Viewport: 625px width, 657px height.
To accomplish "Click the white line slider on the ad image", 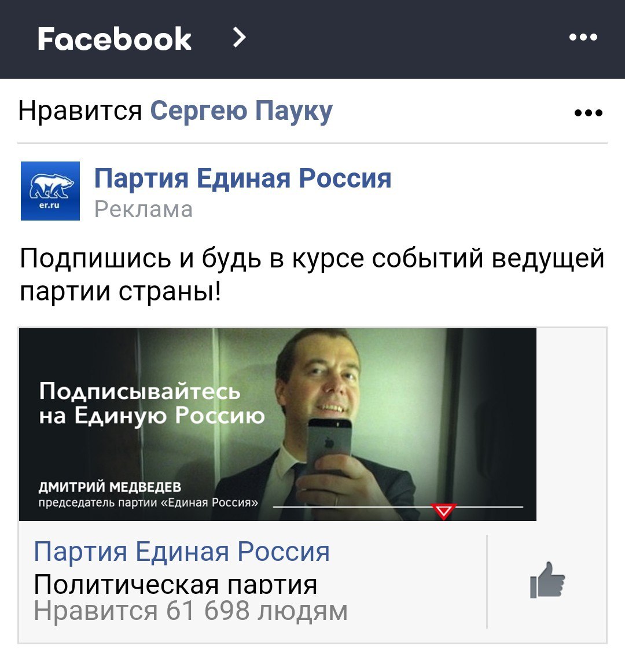I will pos(398,507).
